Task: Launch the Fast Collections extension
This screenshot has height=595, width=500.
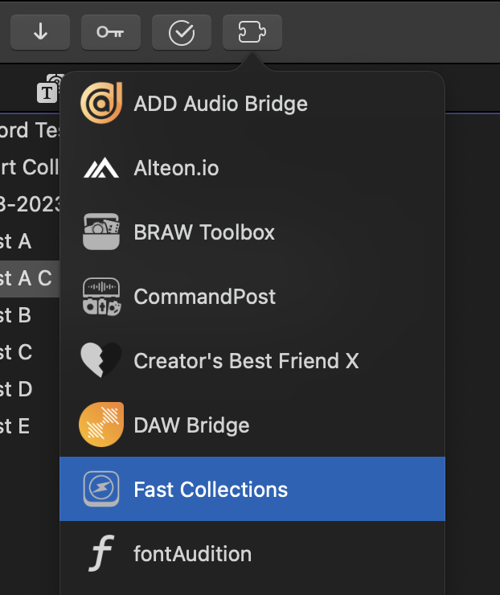Action: (210, 489)
